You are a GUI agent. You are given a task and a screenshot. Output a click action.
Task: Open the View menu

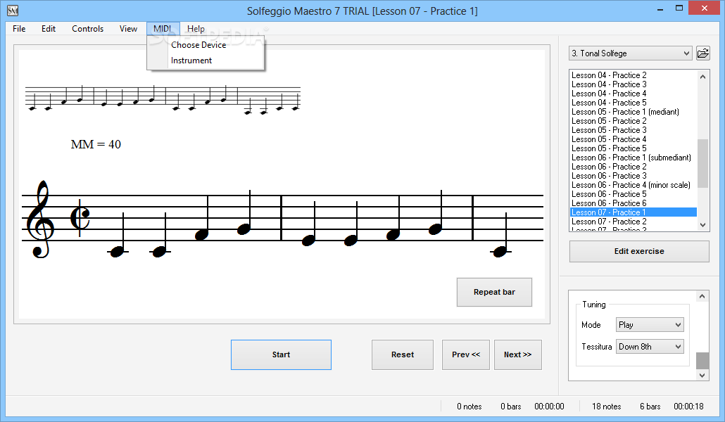pos(128,29)
